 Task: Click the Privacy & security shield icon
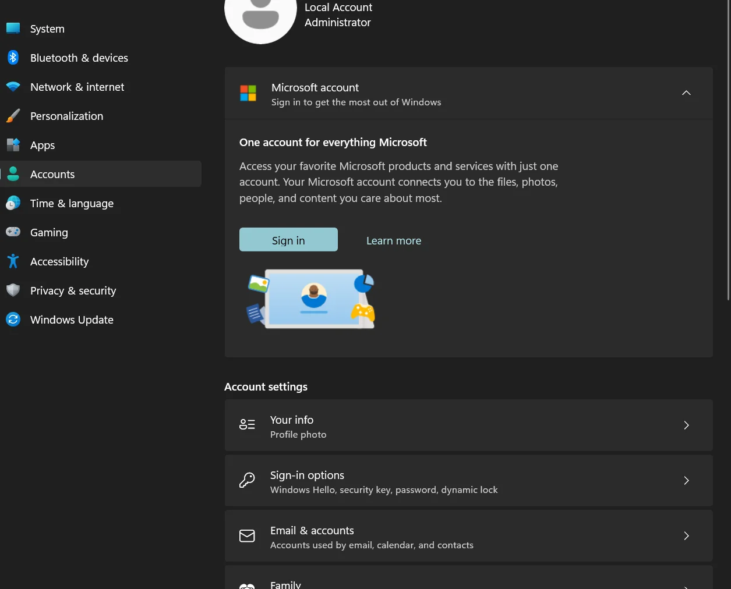click(13, 290)
